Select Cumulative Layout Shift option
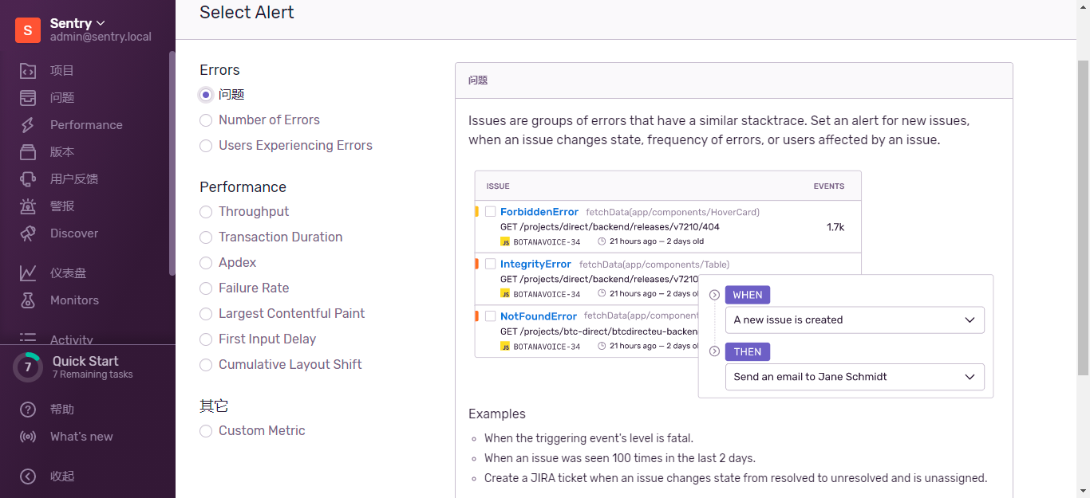Image resolution: width=1090 pixels, height=498 pixels. tap(206, 365)
